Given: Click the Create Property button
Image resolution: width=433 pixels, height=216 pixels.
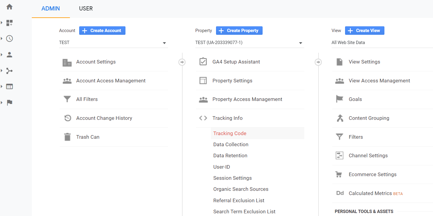Looking at the screenshot, I should pyautogui.click(x=239, y=31).
